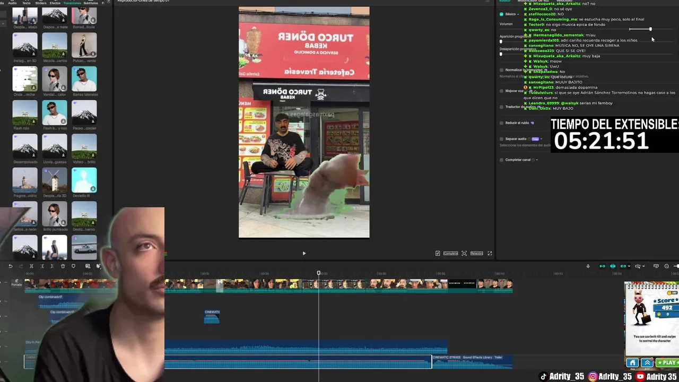The height and width of the screenshot is (382, 679).
Task: Click the focus frame icon below preview
Action: click(464, 254)
